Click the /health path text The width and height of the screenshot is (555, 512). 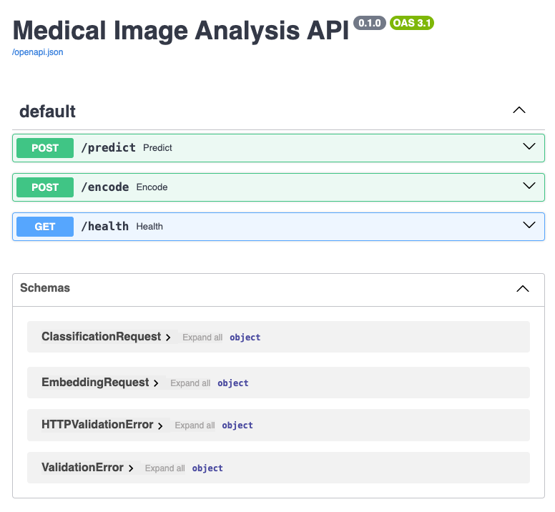pyautogui.click(x=104, y=226)
